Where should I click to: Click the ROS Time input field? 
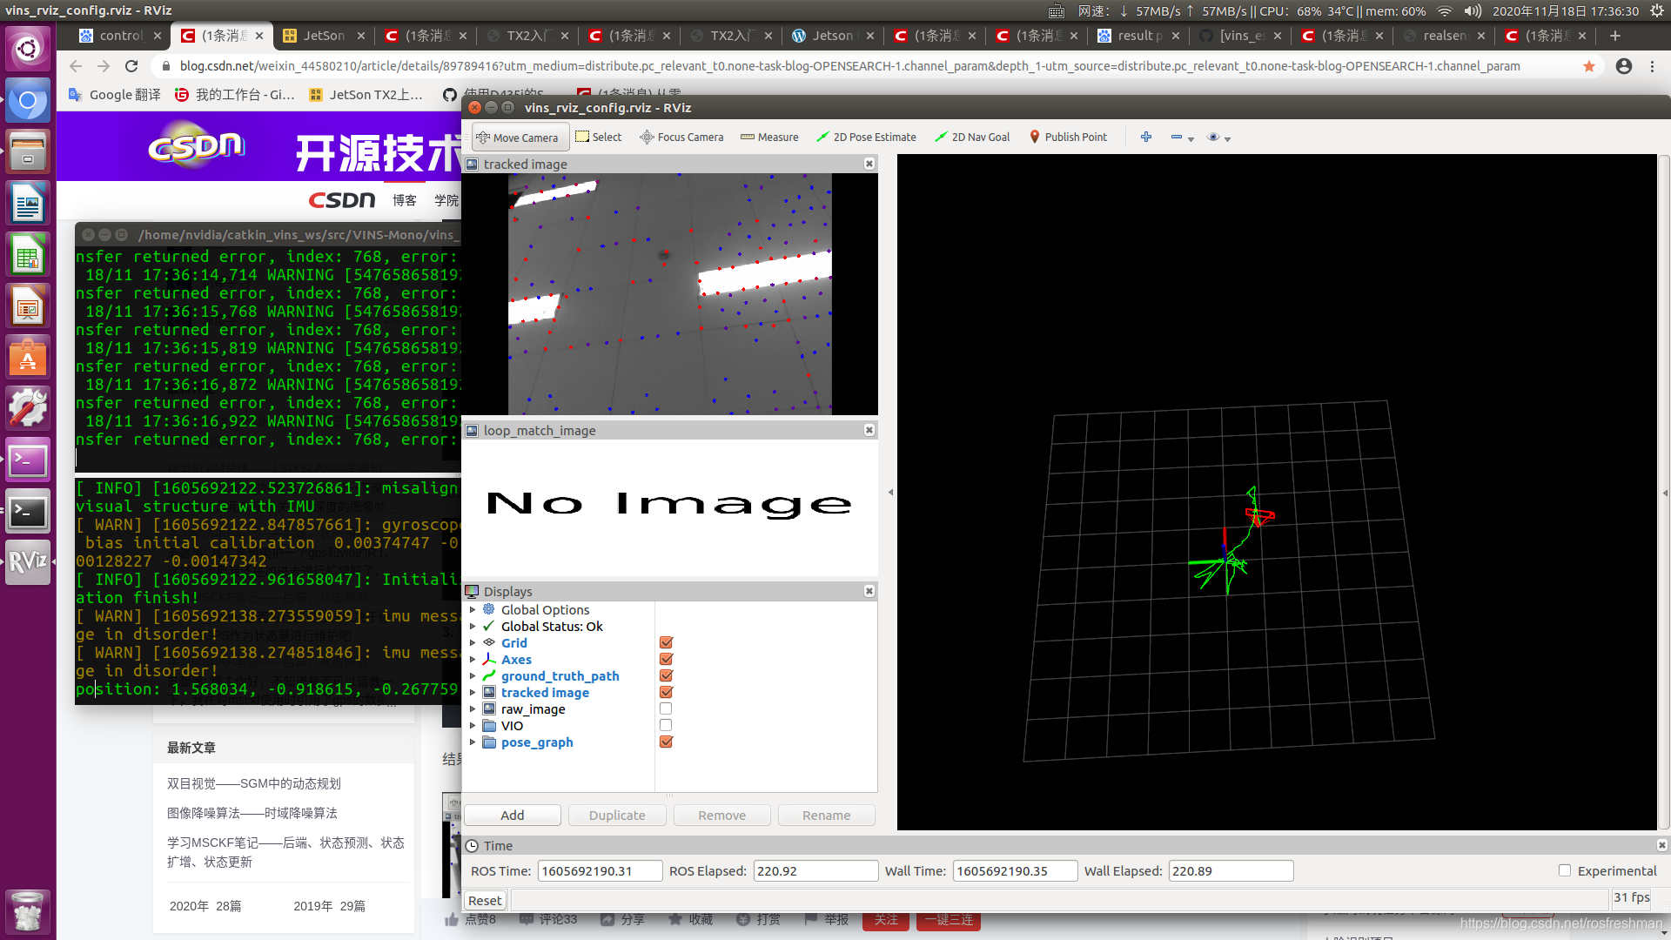[x=597, y=870]
